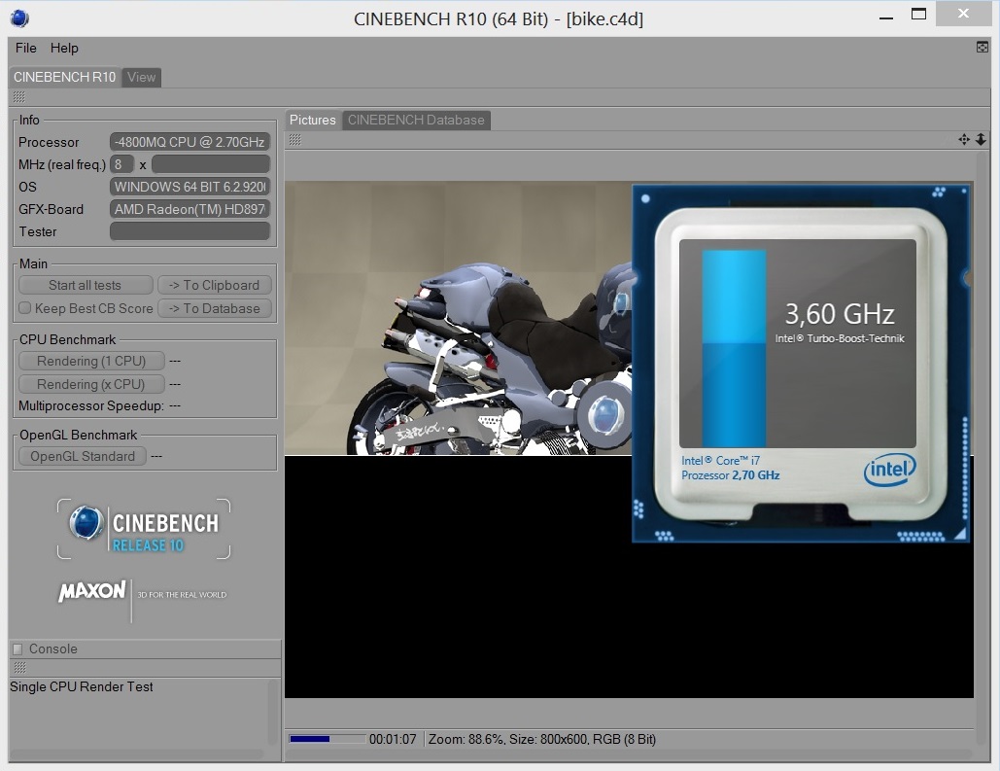Screen dimensions: 1000x771
Task: Click the Tester name field
Action: (190, 231)
